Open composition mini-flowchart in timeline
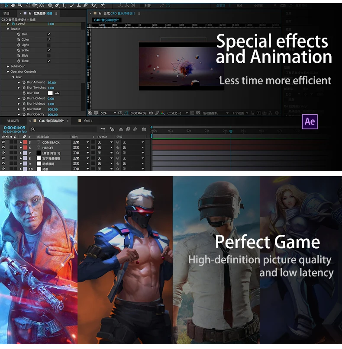Screen dimensions: 342x349 [103, 129]
